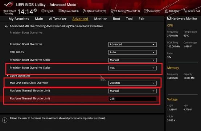
Task: Click the help description about processor temperature
Action: (x=58, y=118)
